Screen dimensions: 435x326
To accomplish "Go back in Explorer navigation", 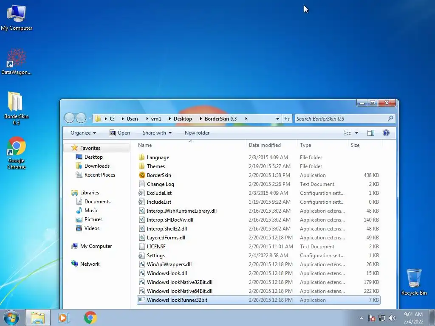I will [x=69, y=118].
